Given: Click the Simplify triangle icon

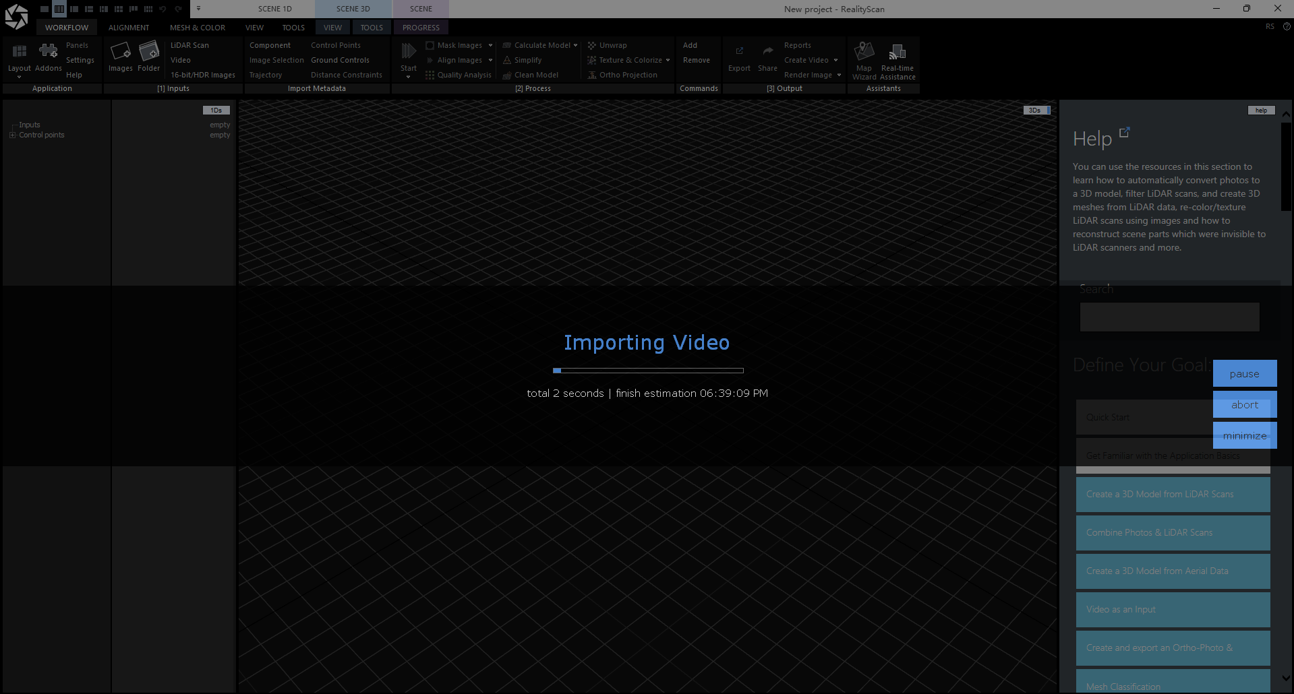Looking at the screenshot, I should point(507,60).
